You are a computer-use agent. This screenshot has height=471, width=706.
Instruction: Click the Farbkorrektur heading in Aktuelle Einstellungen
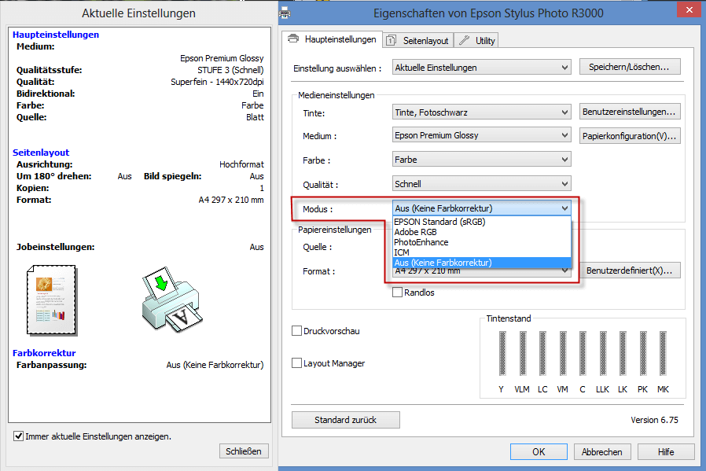tap(44, 353)
